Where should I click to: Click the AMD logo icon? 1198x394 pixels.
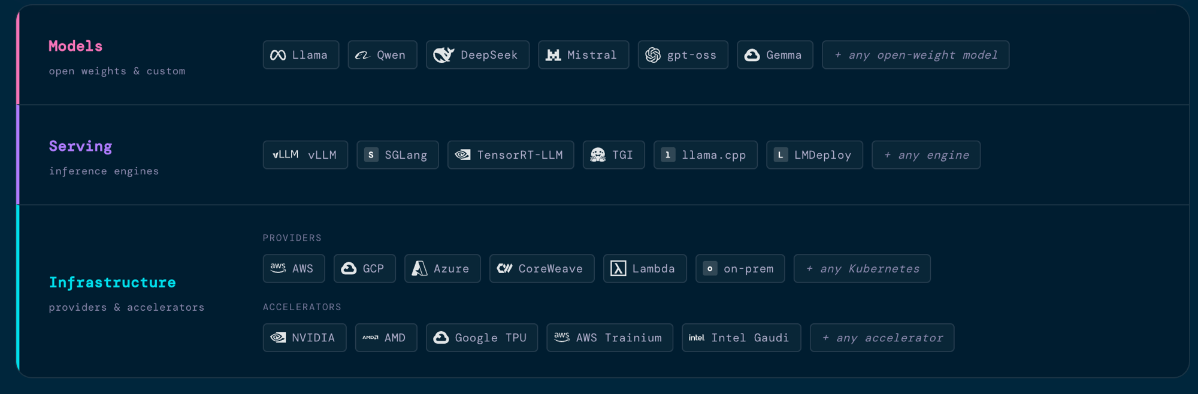click(x=370, y=338)
